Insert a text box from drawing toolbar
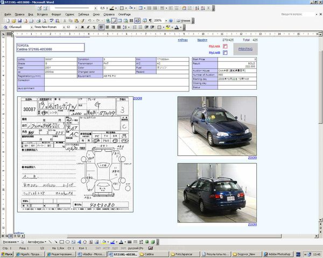 [x=73, y=242]
